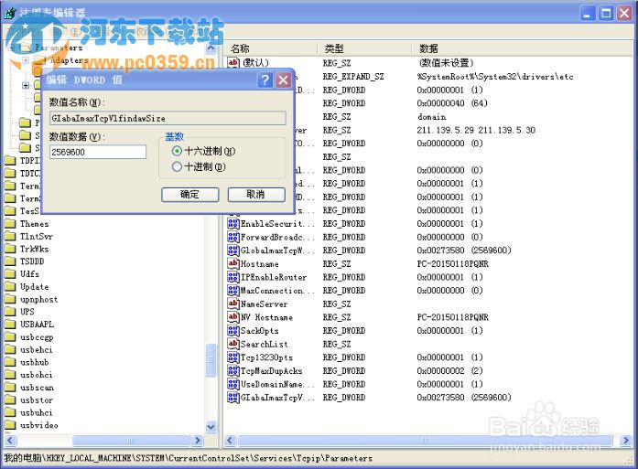
Task: Select the Udfs folder icon
Action: coord(10,274)
